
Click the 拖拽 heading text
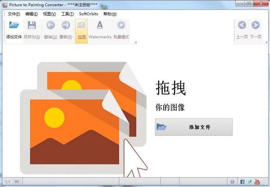171,88
